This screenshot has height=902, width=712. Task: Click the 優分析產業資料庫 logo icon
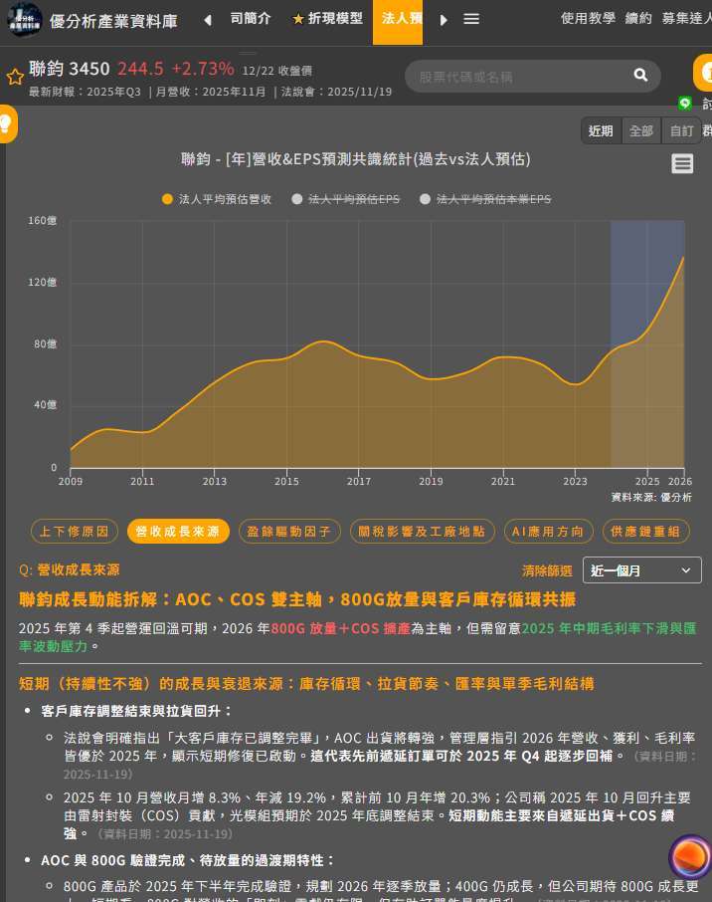coord(24,20)
